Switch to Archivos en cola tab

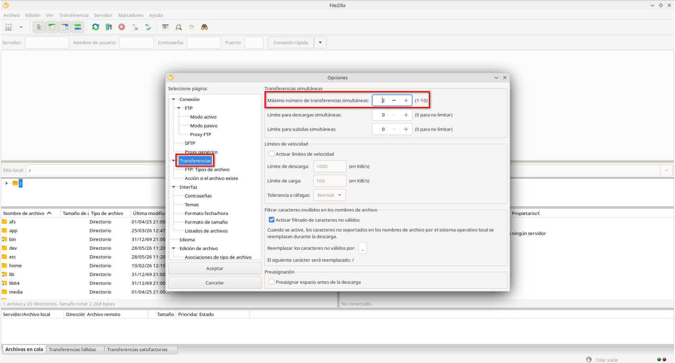[24, 350]
